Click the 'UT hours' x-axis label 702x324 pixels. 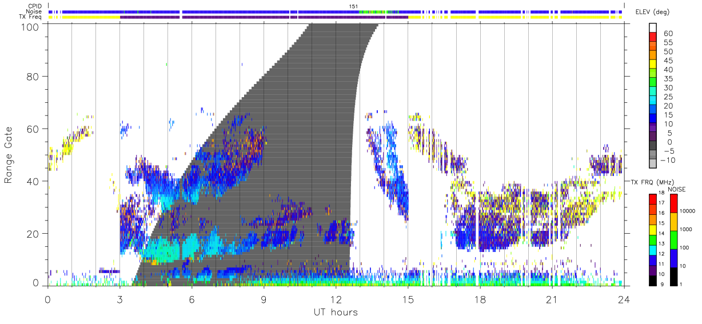336,313
